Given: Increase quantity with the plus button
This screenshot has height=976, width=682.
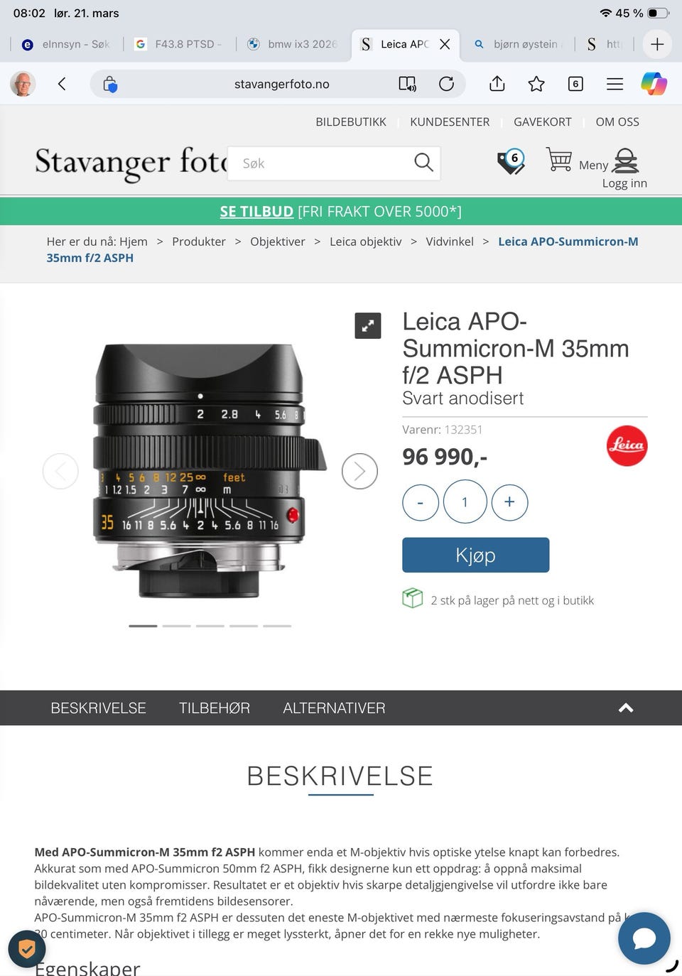Looking at the screenshot, I should [509, 502].
